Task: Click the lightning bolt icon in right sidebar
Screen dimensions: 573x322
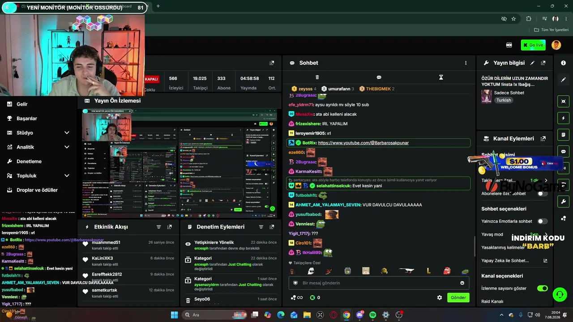Action: pyautogui.click(x=563, y=118)
